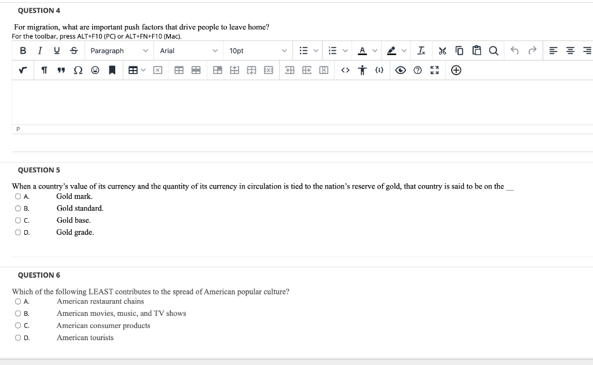Show paragraph block marks
Viewport: 593px width, 365px height.
coord(44,70)
